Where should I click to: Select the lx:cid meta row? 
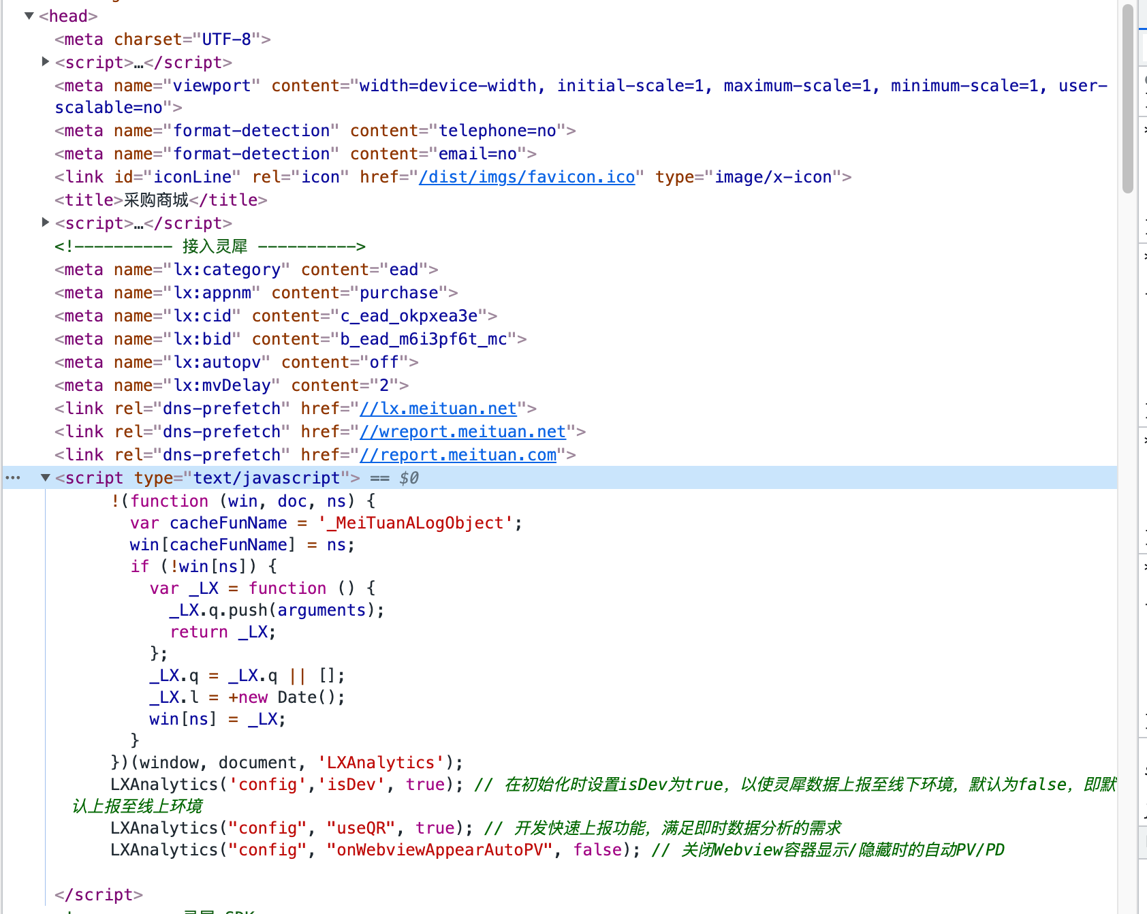point(276,316)
